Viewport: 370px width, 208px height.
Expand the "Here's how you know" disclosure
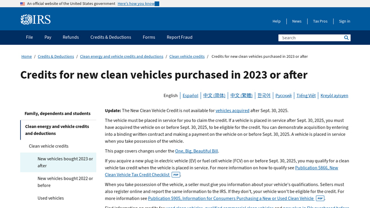click(x=138, y=4)
